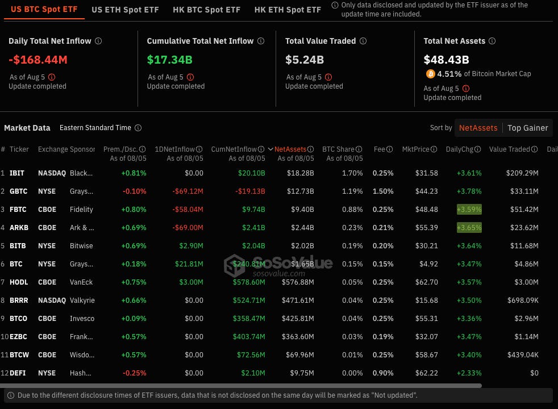Click highlighted +3.59% daily change for FBTC
Viewport: 558px width, 409px height.
469,210
